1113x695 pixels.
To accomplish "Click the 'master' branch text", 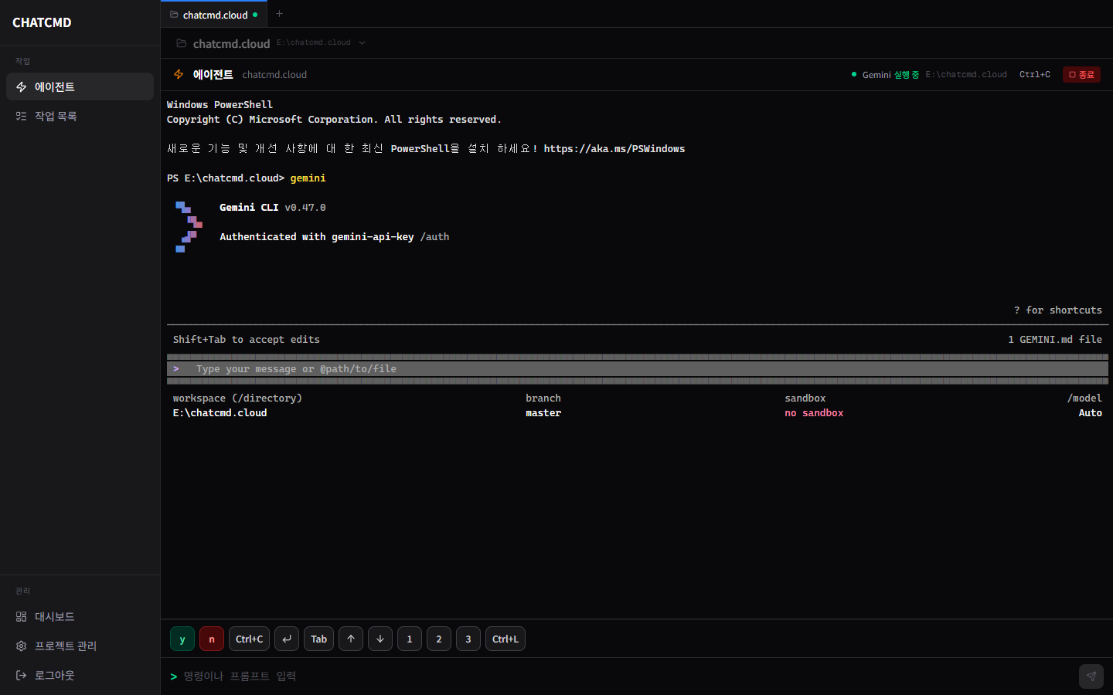I will (543, 413).
